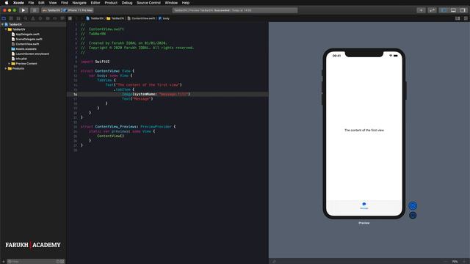Open the Find navigator magnifier icon
This screenshot has width=470, height=264.
(26, 18)
